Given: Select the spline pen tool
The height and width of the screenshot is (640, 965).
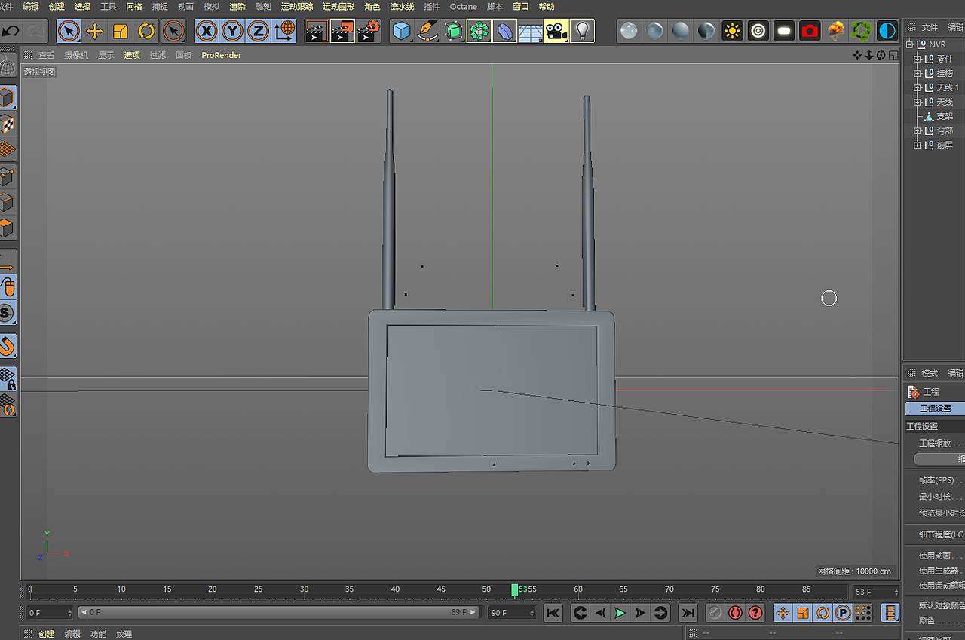Looking at the screenshot, I should click(x=427, y=31).
